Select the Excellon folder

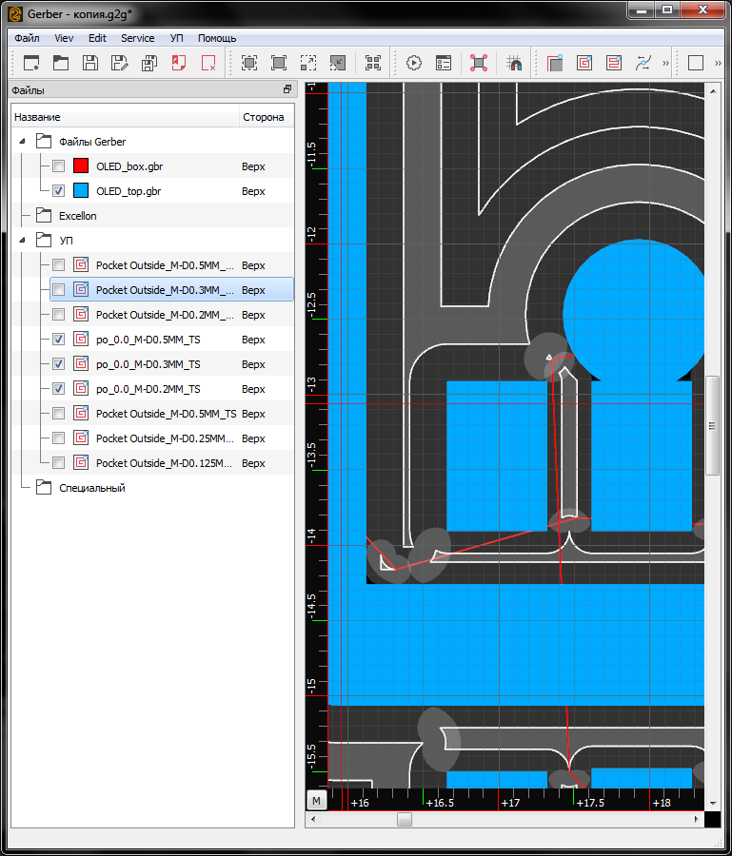(77, 216)
